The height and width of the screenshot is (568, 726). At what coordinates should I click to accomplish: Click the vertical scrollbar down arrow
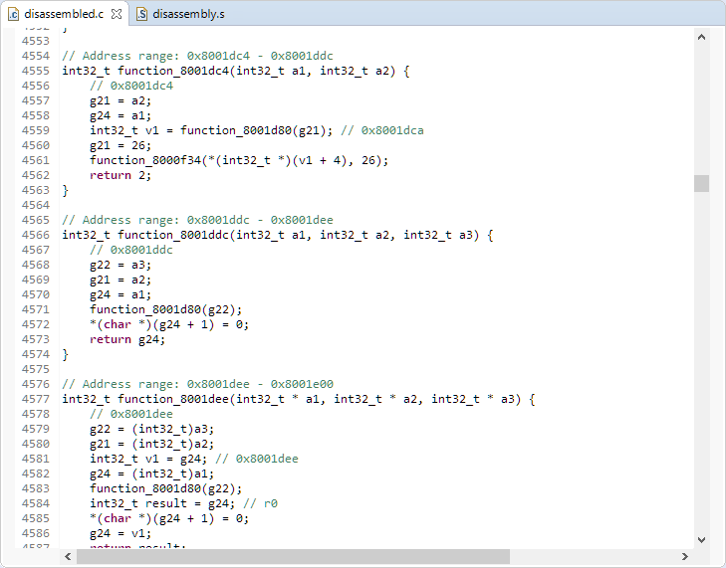[701, 539]
